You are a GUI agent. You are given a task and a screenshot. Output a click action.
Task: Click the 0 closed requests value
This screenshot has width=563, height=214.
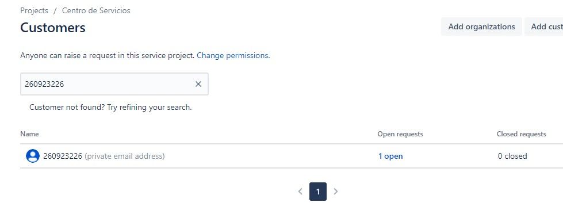point(512,156)
